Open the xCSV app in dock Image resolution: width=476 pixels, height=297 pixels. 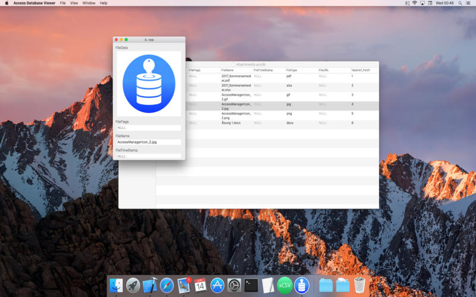pyautogui.click(x=284, y=286)
